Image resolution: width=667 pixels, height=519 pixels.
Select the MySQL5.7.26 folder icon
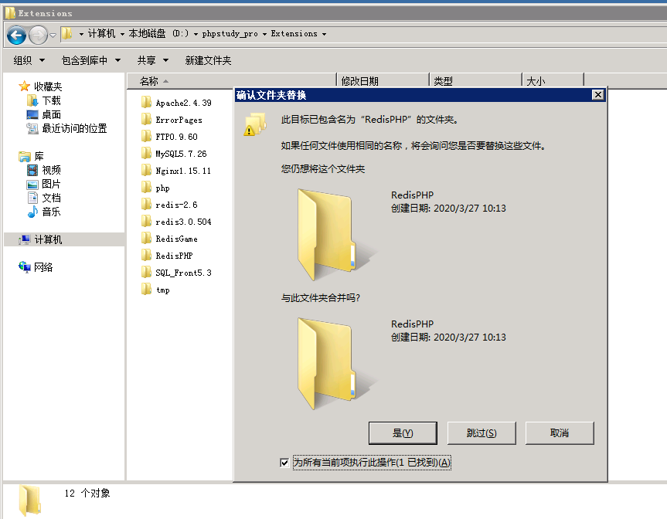pos(145,154)
